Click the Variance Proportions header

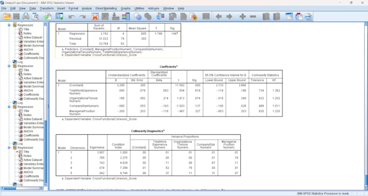click(x=185, y=136)
